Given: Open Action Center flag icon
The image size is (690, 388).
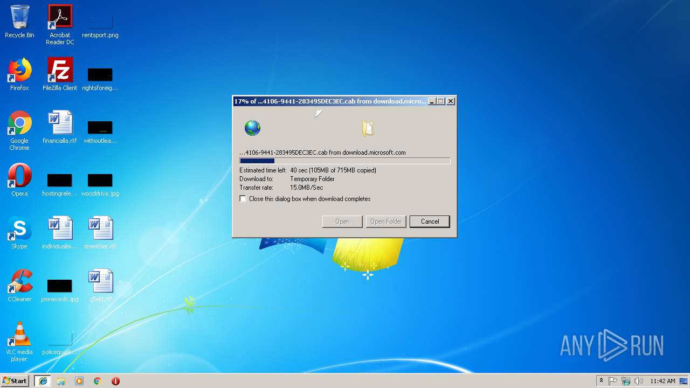Looking at the screenshot, I should [x=613, y=381].
